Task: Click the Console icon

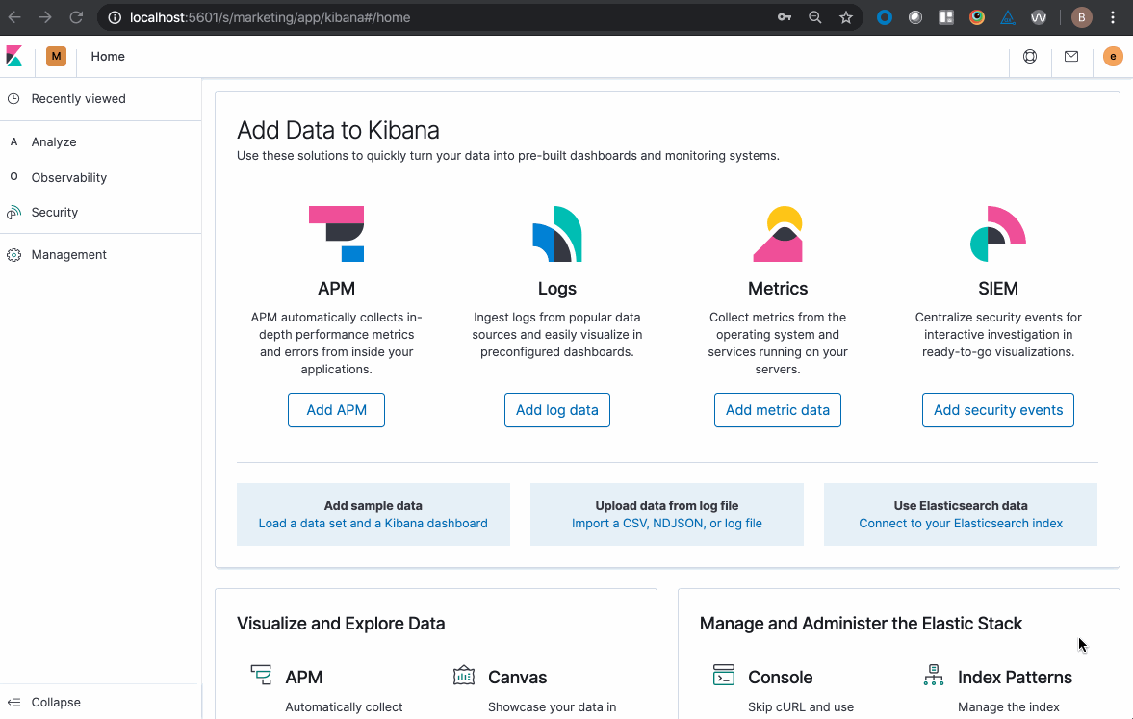Action: coord(723,675)
